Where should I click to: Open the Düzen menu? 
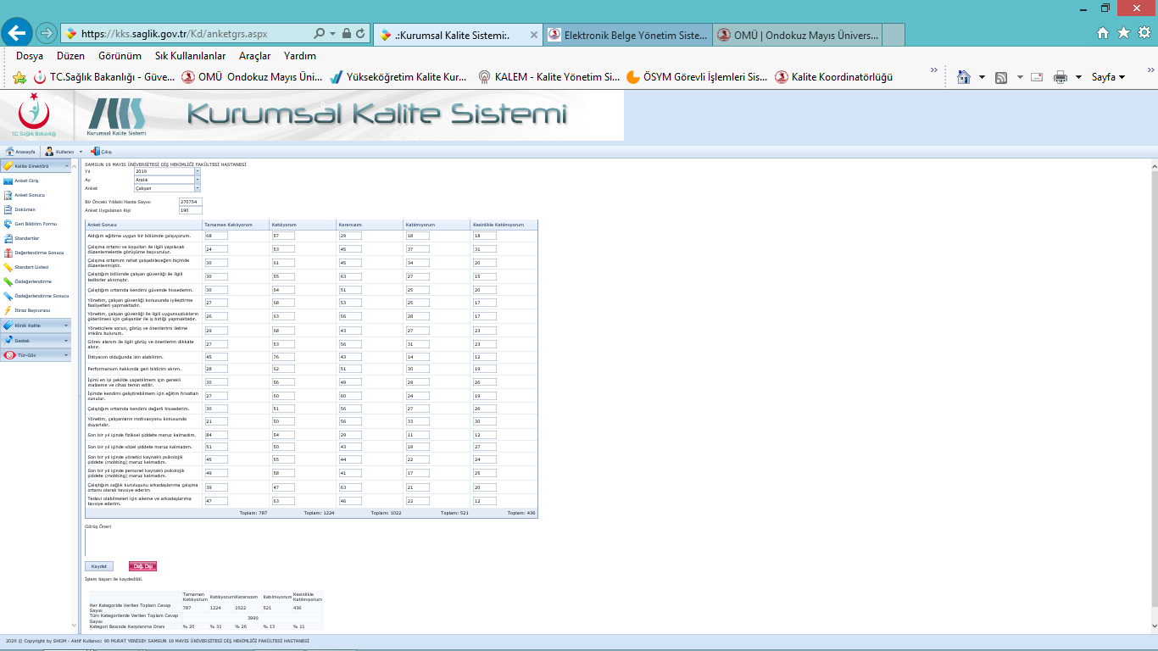click(71, 56)
